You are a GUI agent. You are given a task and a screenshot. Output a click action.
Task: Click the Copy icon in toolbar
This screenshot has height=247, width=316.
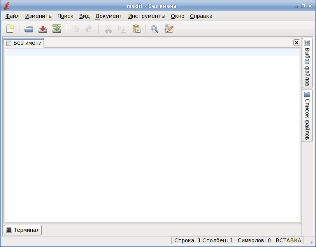pos(122,29)
